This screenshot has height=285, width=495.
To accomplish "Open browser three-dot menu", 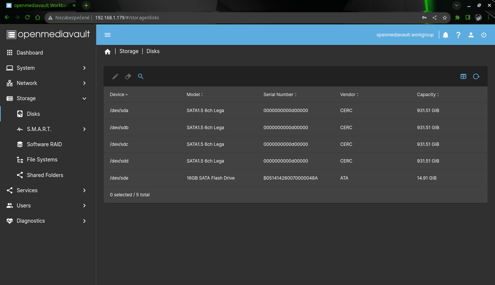I will pos(489,17).
